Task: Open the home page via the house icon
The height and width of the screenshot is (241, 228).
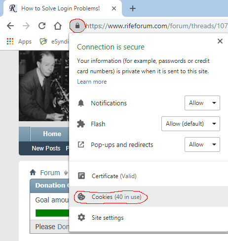Action: pos(58,26)
